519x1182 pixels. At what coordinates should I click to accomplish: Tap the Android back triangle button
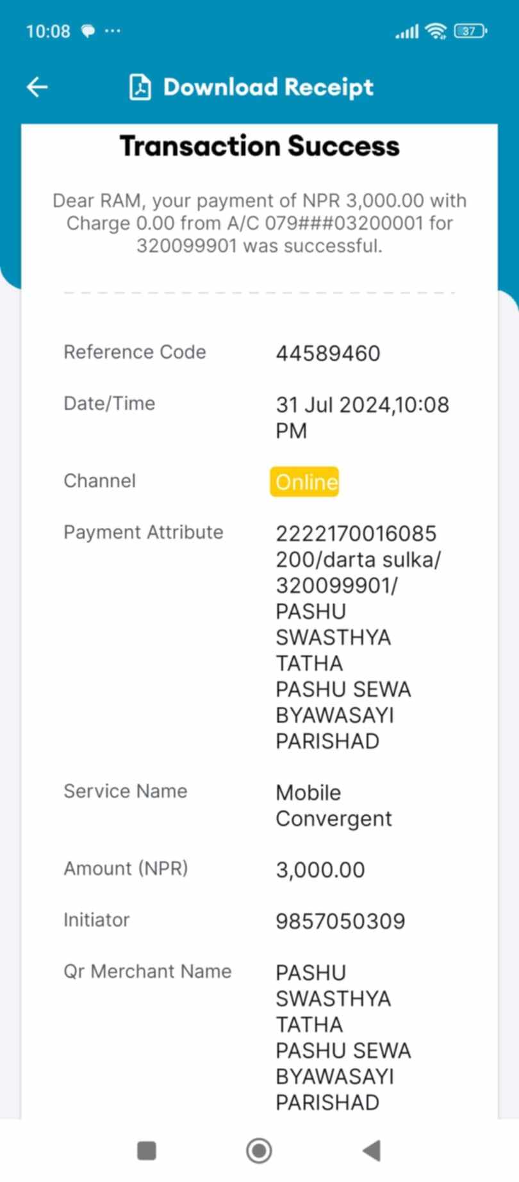click(372, 1151)
